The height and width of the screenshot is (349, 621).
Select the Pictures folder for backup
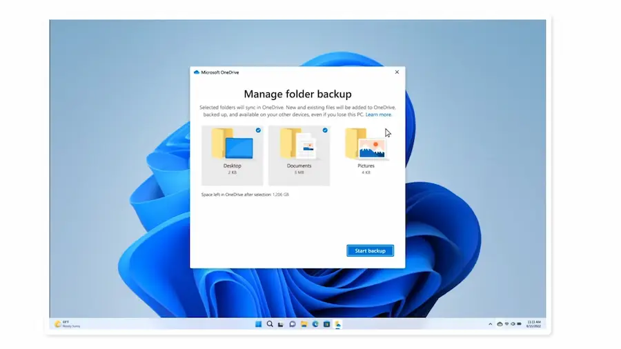pos(366,155)
